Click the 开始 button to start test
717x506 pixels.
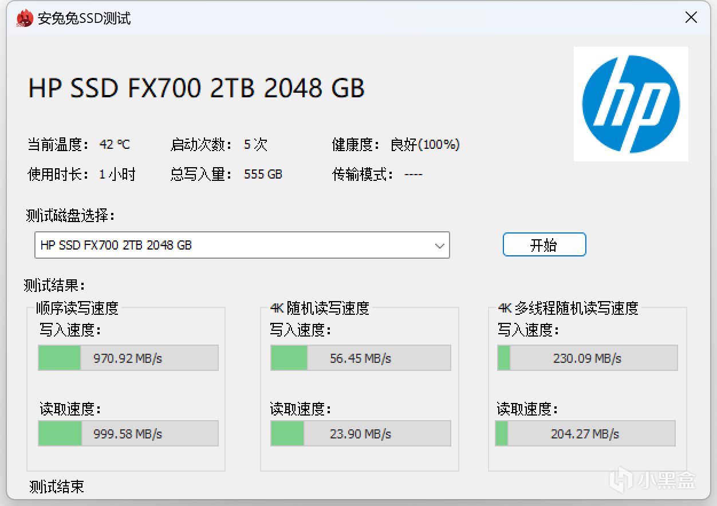pos(544,245)
